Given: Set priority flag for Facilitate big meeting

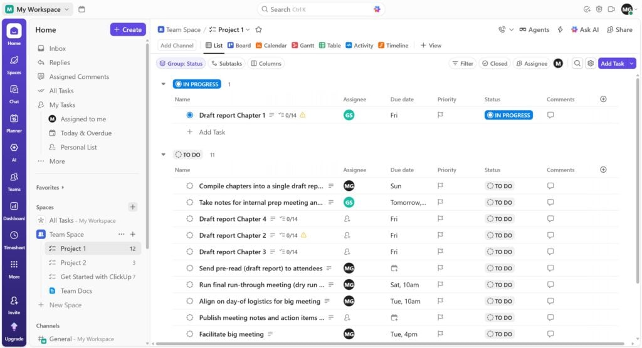Looking at the screenshot, I should (440, 334).
